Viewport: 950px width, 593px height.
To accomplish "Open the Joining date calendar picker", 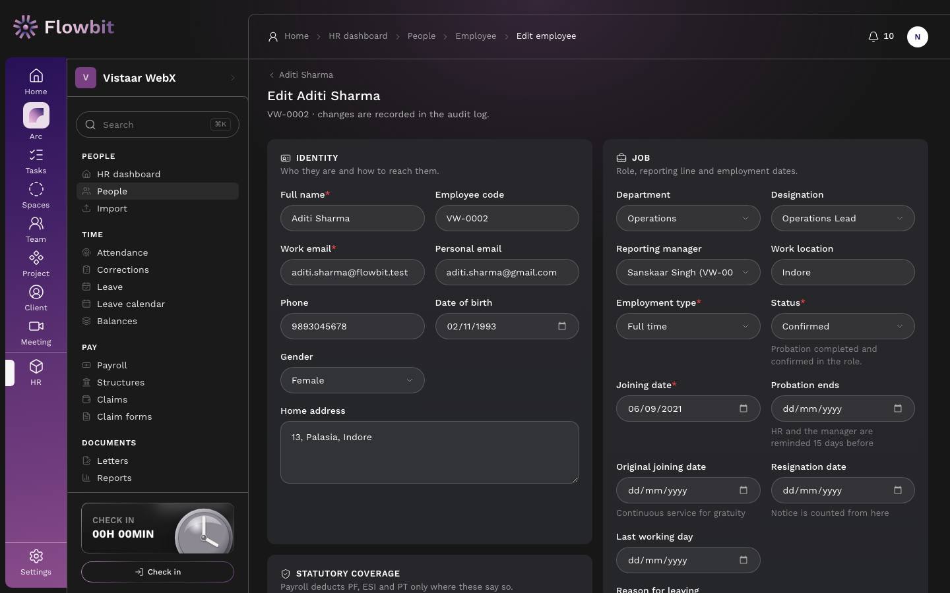I will click(x=744, y=409).
